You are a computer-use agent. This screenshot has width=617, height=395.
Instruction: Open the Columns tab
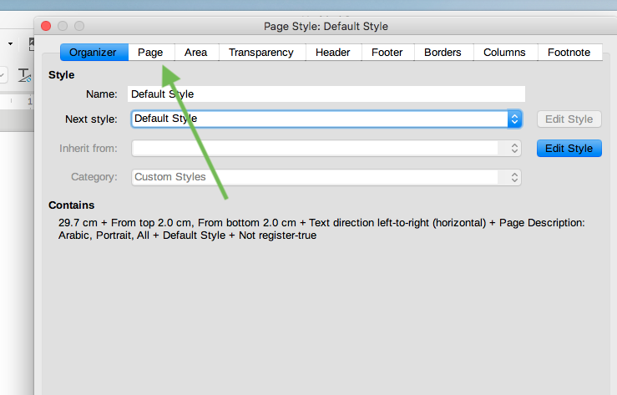pyautogui.click(x=504, y=52)
